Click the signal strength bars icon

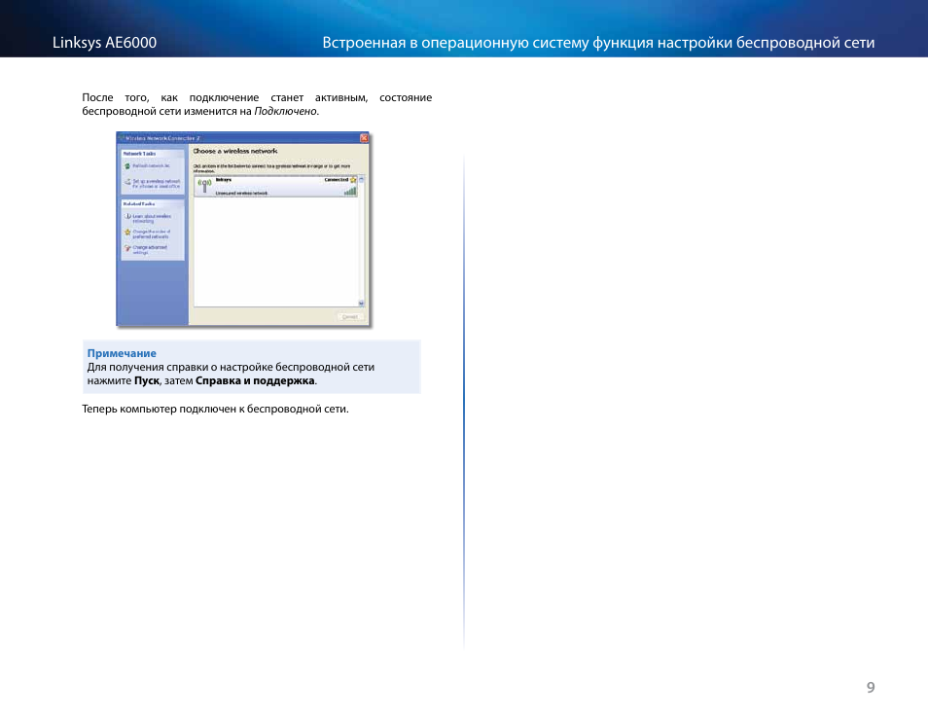(350, 192)
